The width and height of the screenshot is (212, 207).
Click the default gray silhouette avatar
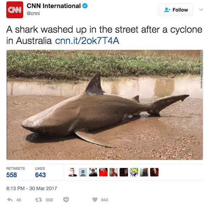(83, 172)
